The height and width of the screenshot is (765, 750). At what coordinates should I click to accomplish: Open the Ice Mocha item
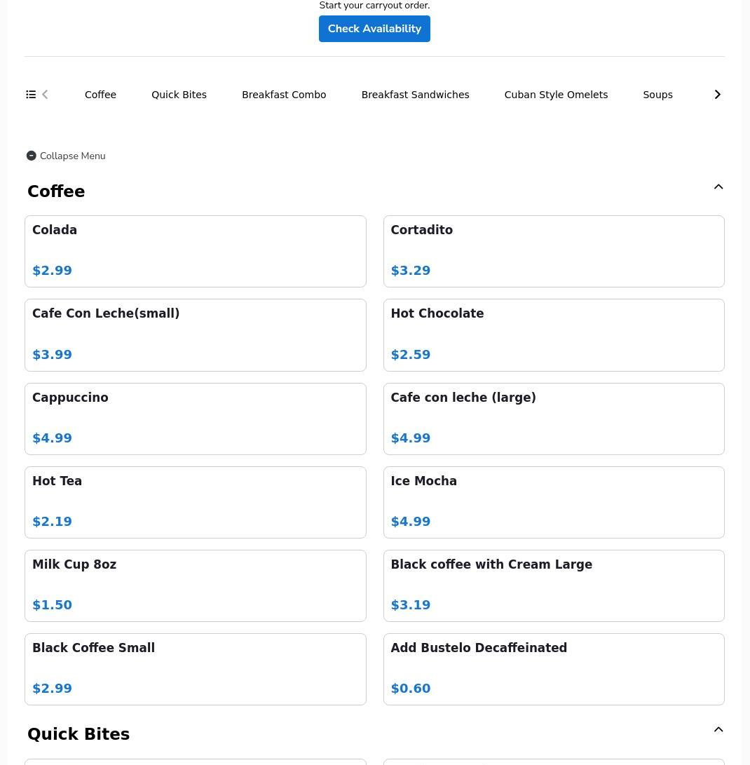coord(553,502)
